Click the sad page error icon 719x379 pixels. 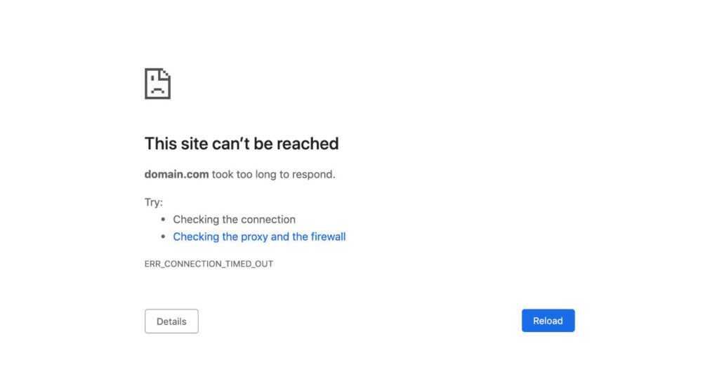157,84
